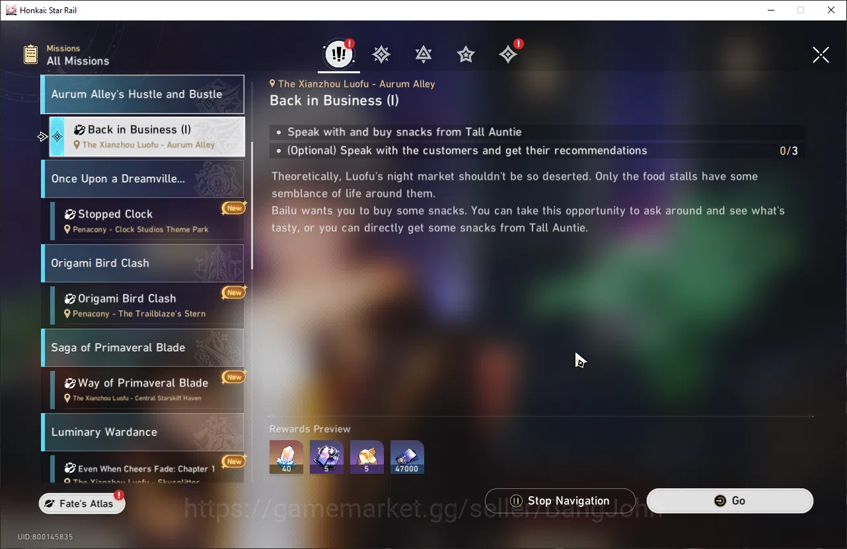Click the pause icon in Stop Navigation

coord(517,501)
